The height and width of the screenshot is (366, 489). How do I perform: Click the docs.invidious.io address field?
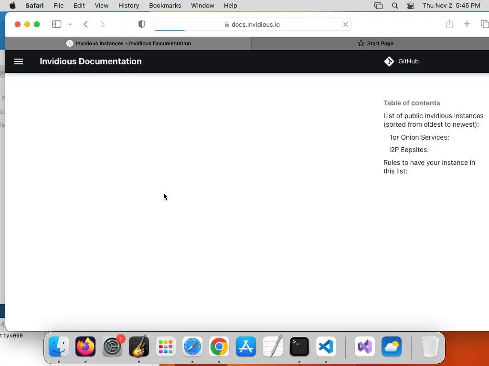(x=252, y=24)
